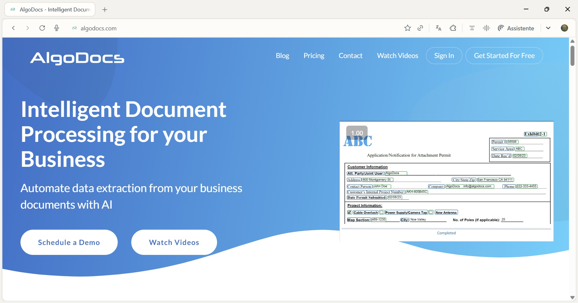Click the scrollbar down arrow
Viewport: 578px width, 303px height.
coord(572,298)
